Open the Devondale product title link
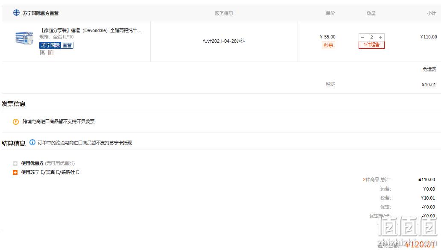This screenshot has height=250, width=441. point(91,30)
